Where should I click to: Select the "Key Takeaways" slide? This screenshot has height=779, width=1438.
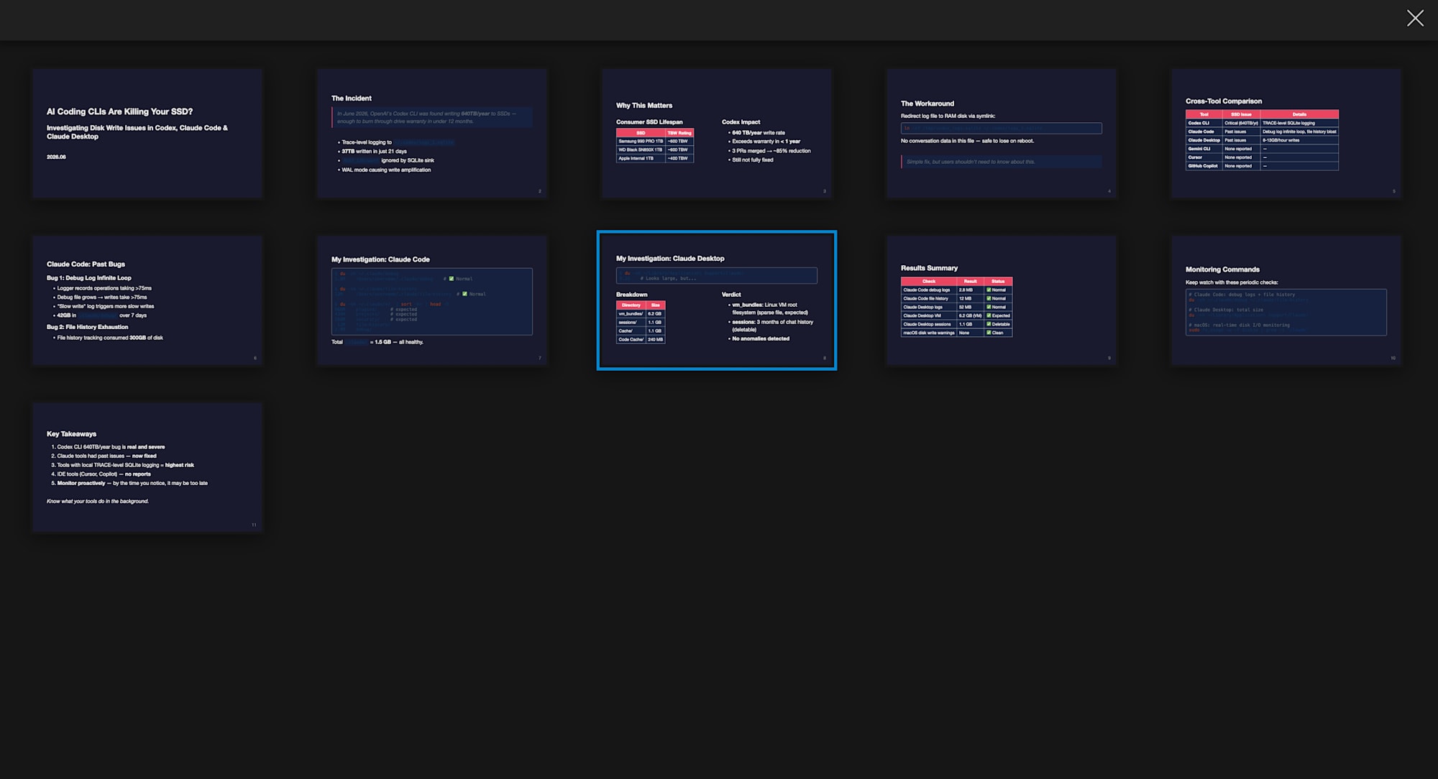pyautogui.click(x=147, y=467)
